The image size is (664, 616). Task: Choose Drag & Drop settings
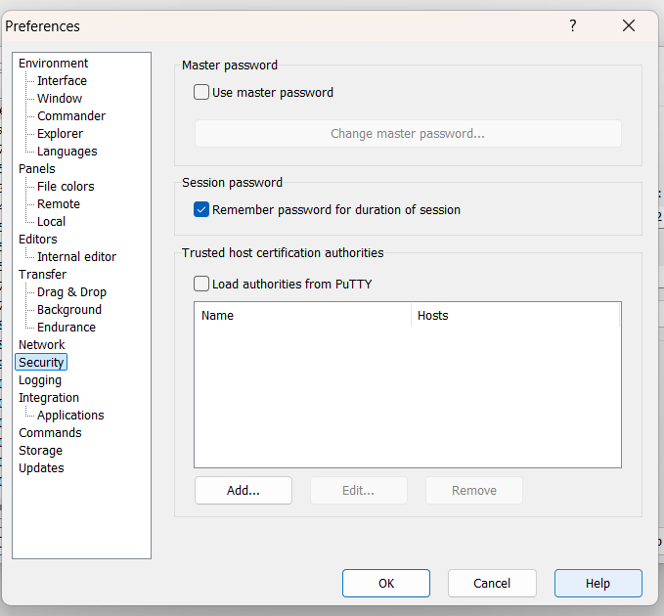pyautogui.click(x=71, y=292)
